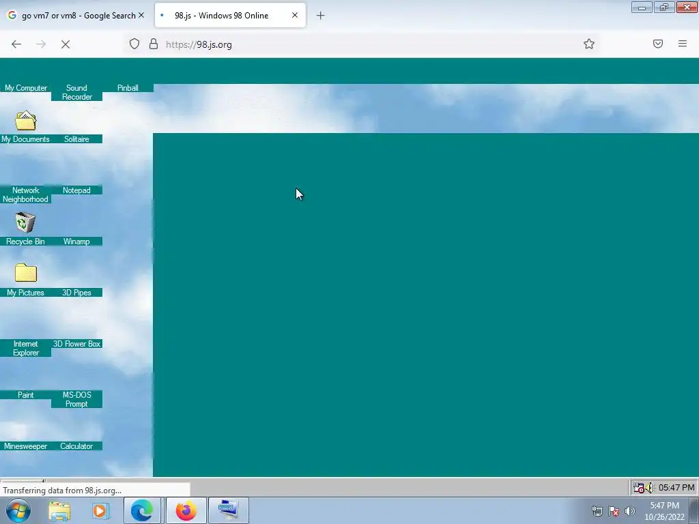
Task: Select the Sound Recorder desktop label
Action: tap(76, 92)
